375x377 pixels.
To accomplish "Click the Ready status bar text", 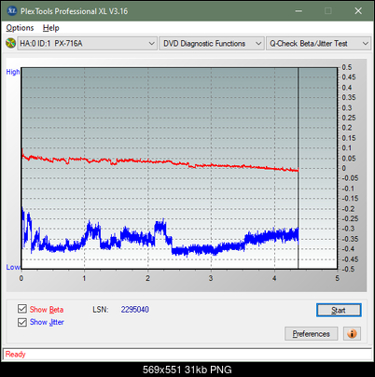I will (x=16, y=355).
